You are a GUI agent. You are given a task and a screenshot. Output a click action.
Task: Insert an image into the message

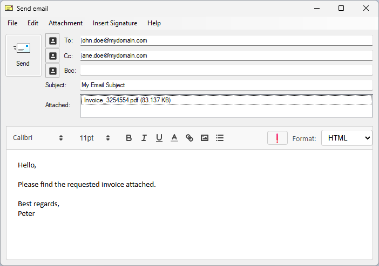(204, 138)
